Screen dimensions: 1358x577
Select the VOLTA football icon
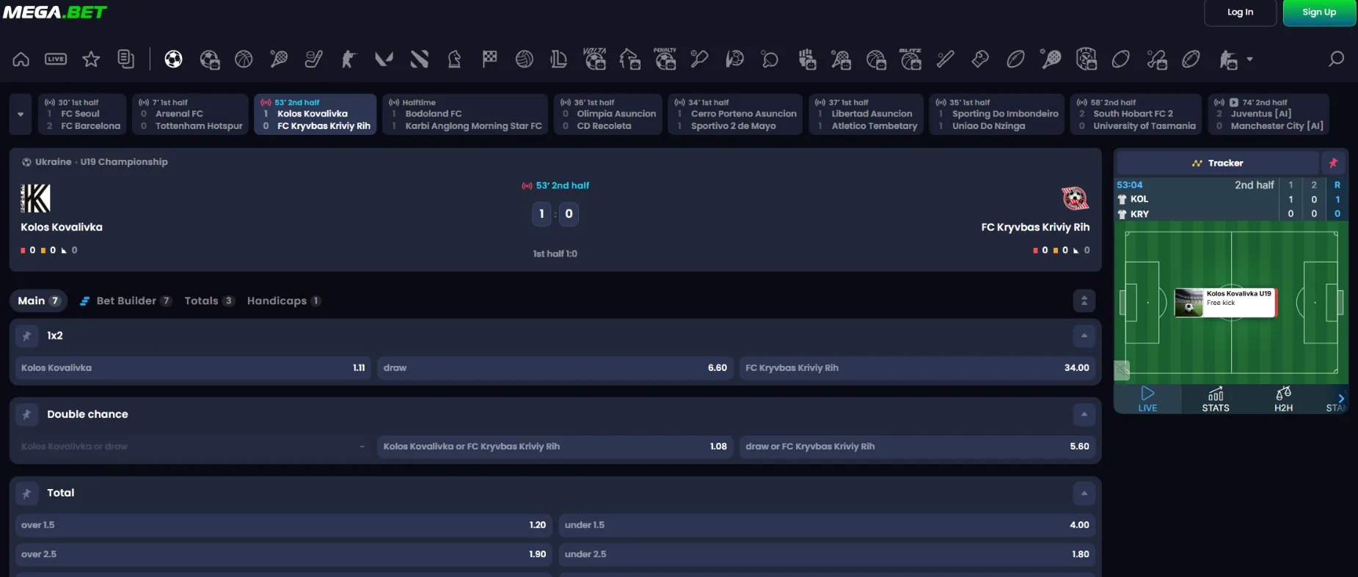(595, 59)
